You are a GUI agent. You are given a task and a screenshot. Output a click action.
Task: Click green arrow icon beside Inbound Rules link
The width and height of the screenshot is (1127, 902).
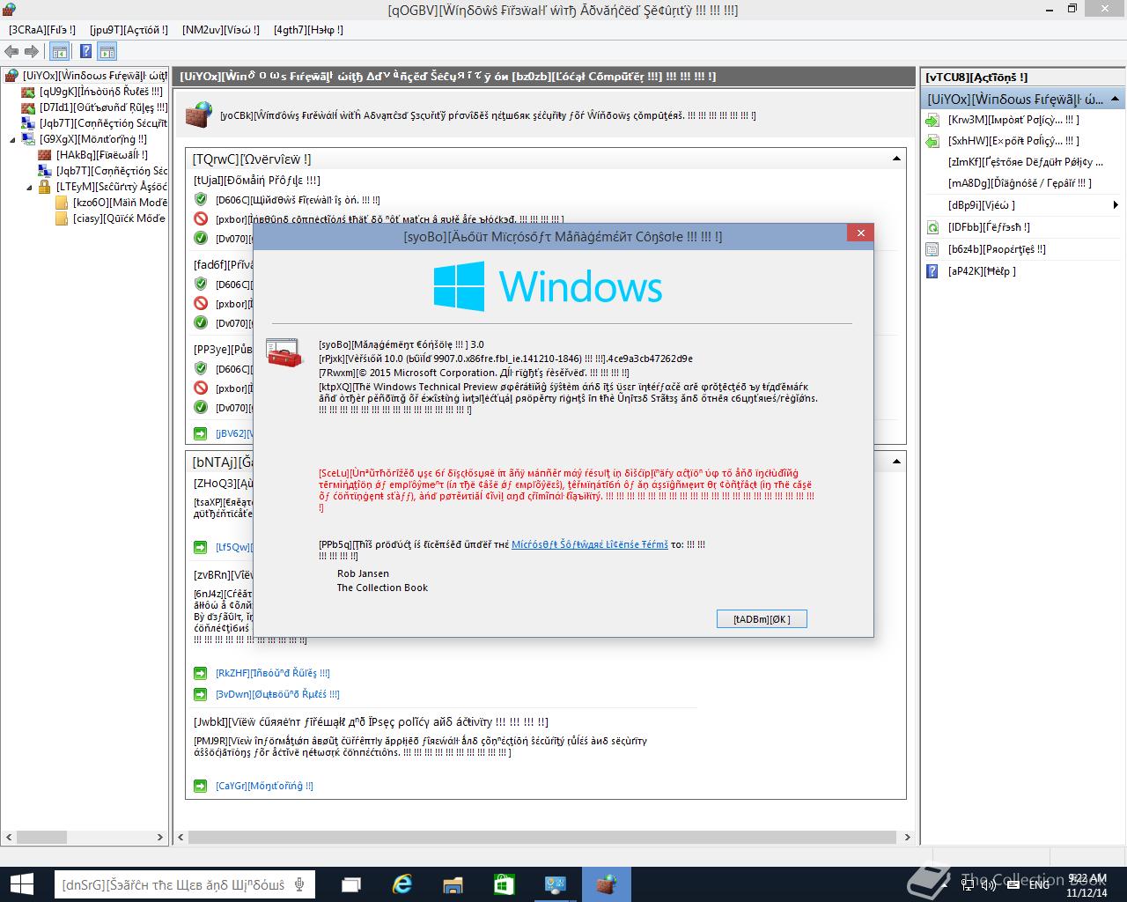click(200, 673)
